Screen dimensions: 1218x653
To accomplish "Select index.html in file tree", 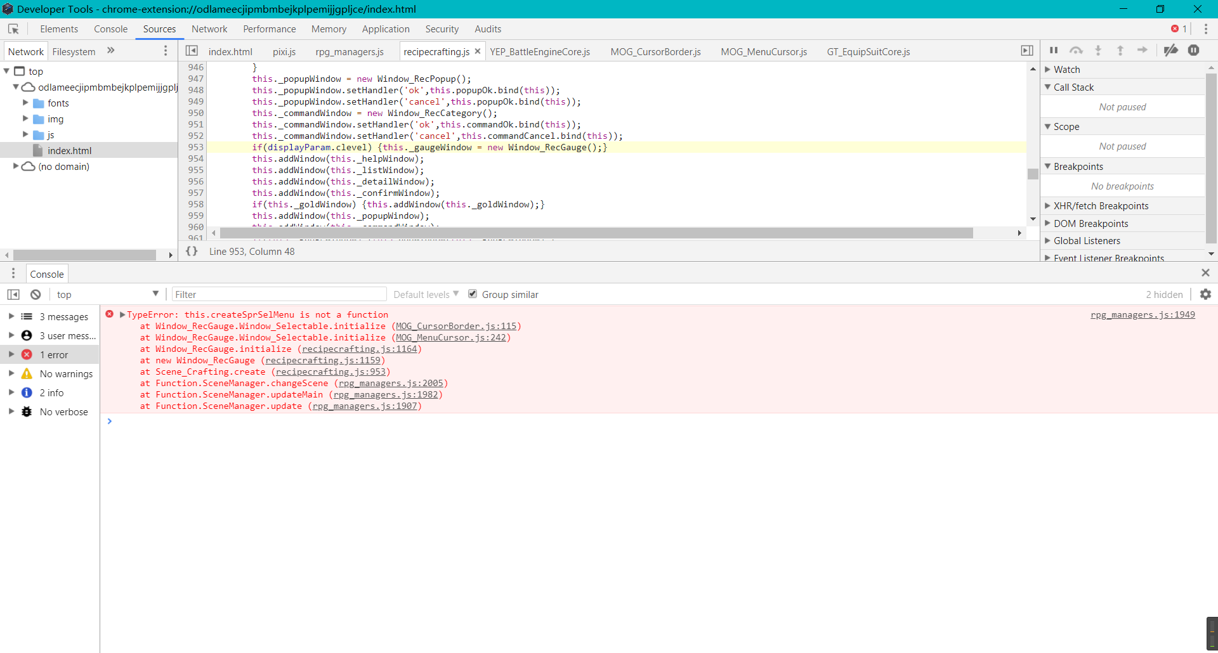I will pos(69,150).
